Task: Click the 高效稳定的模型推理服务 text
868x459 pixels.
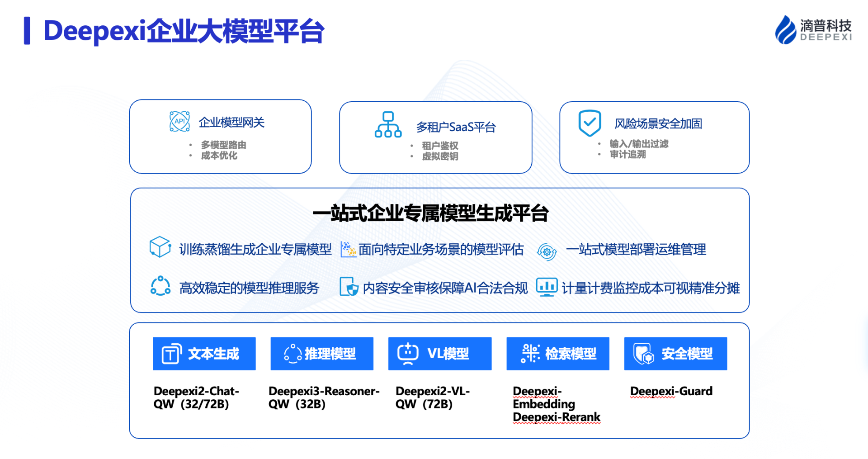Action: click(250, 288)
